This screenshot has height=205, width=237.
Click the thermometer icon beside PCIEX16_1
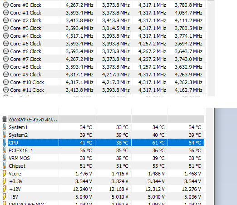4,150
